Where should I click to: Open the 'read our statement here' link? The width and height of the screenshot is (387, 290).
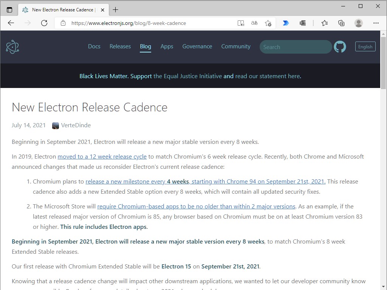(268, 76)
